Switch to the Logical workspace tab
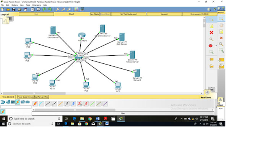Screen dimensions: 260x155 point(5,15)
